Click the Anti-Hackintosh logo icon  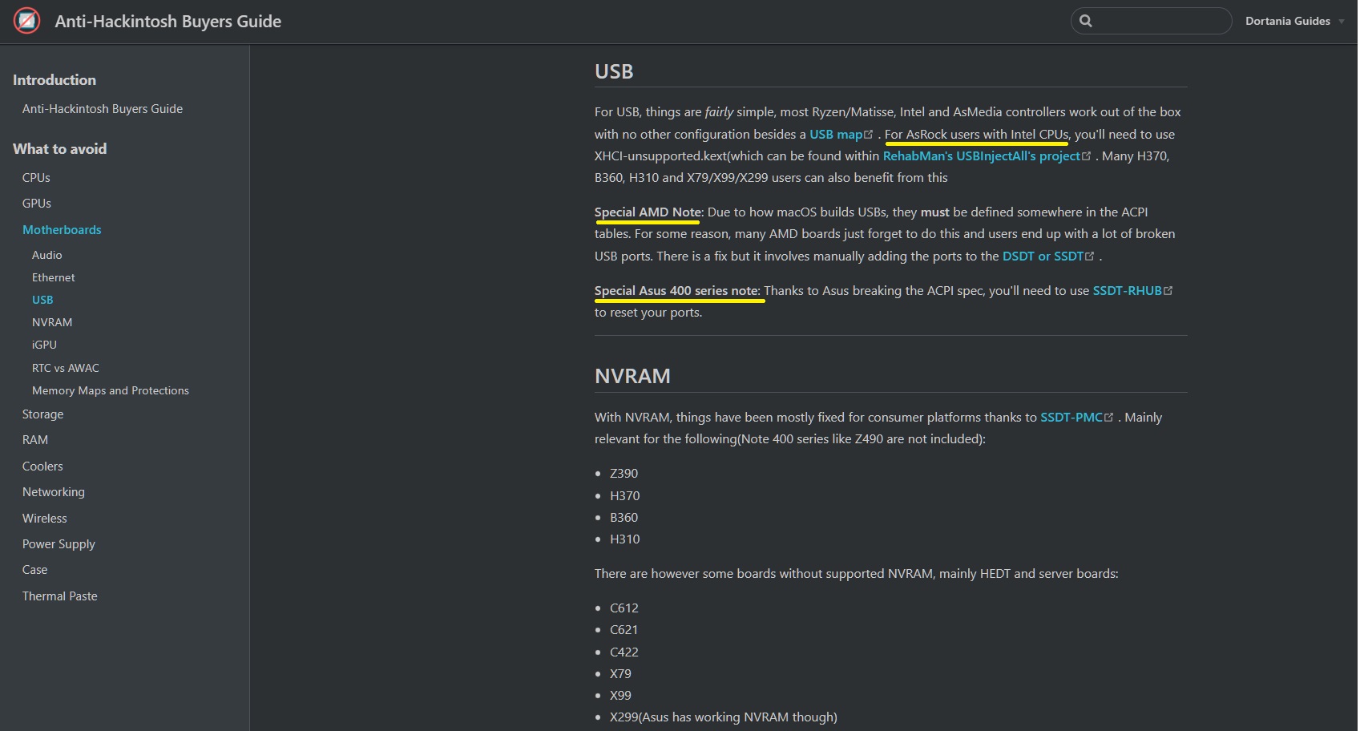pyautogui.click(x=27, y=21)
